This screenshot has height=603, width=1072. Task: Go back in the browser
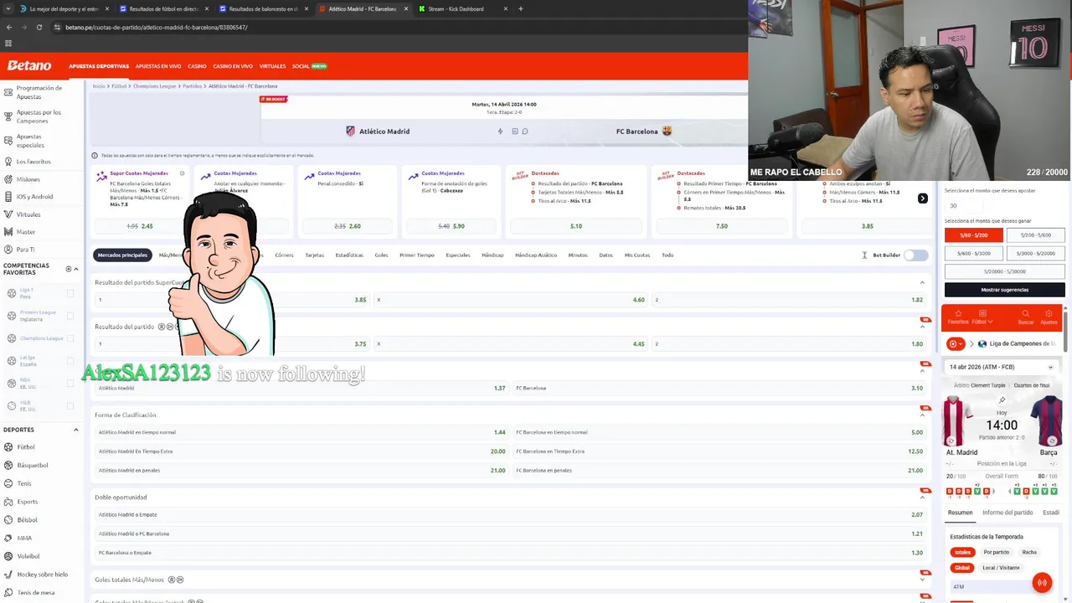9,27
